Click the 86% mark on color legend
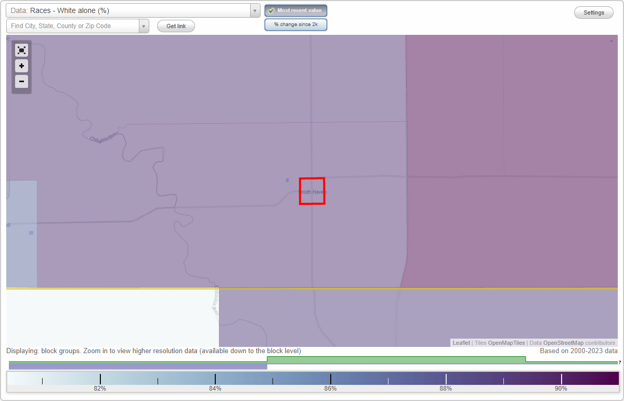 [330, 379]
